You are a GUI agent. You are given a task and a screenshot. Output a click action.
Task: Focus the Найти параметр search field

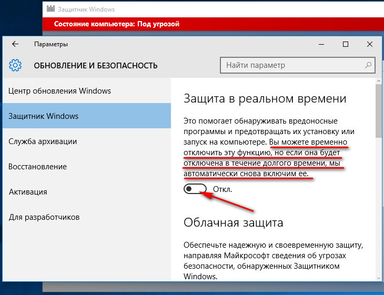point(292,65)
